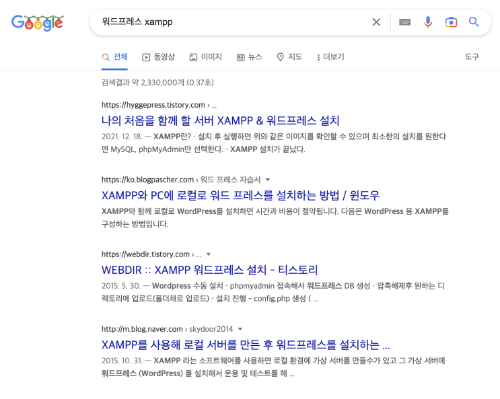The image size is (500, 399).
Task: Click the result count text 검색결과 약 2,330,000개
Action: tap(157, 83)
